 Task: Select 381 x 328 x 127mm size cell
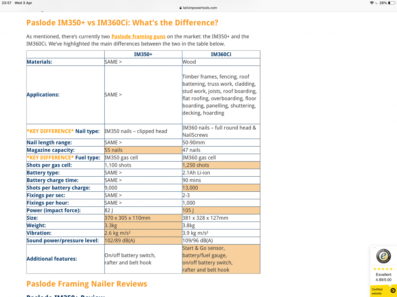coord(221,218)
